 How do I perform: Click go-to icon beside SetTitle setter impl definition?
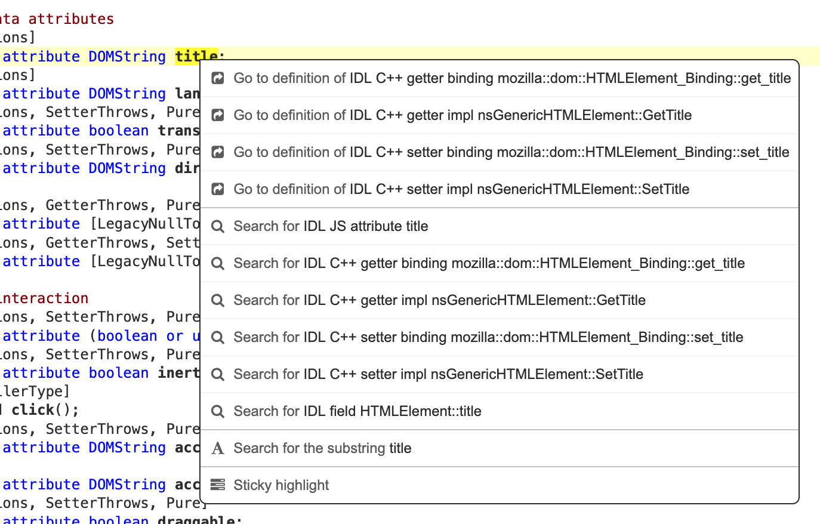click(218, 189)
